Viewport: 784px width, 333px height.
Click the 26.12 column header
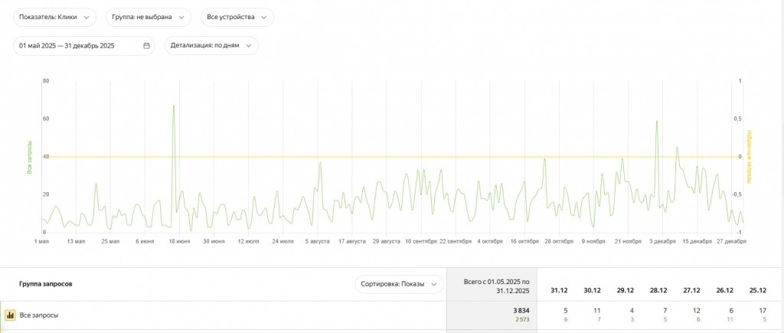click(725, 290)
